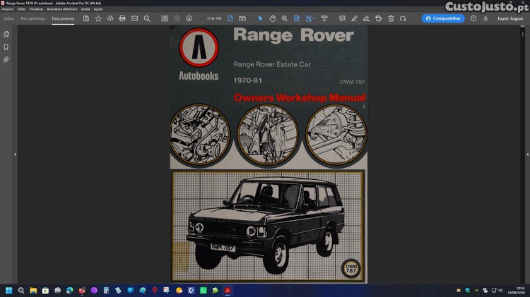Click the Save file floppy icon
Screen dimensions: 530x297
(x=86, y=18)
